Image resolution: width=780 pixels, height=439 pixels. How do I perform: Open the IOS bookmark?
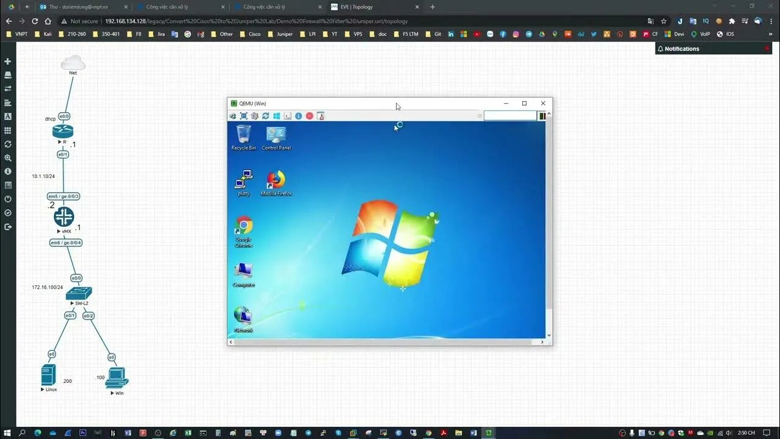[726, 34]
